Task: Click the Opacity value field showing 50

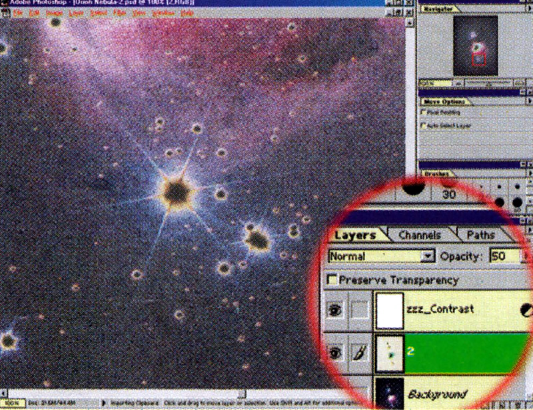Action: click(x=505, y=256)
